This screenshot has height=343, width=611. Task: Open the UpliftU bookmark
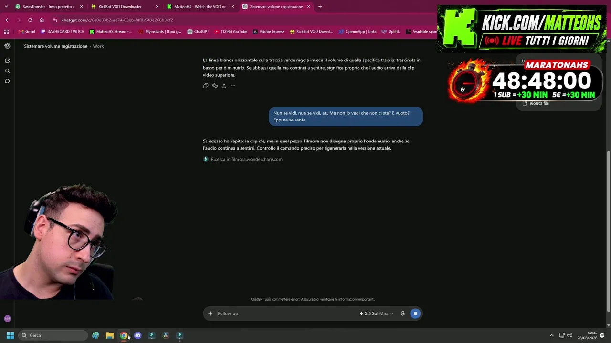[390, 32]
